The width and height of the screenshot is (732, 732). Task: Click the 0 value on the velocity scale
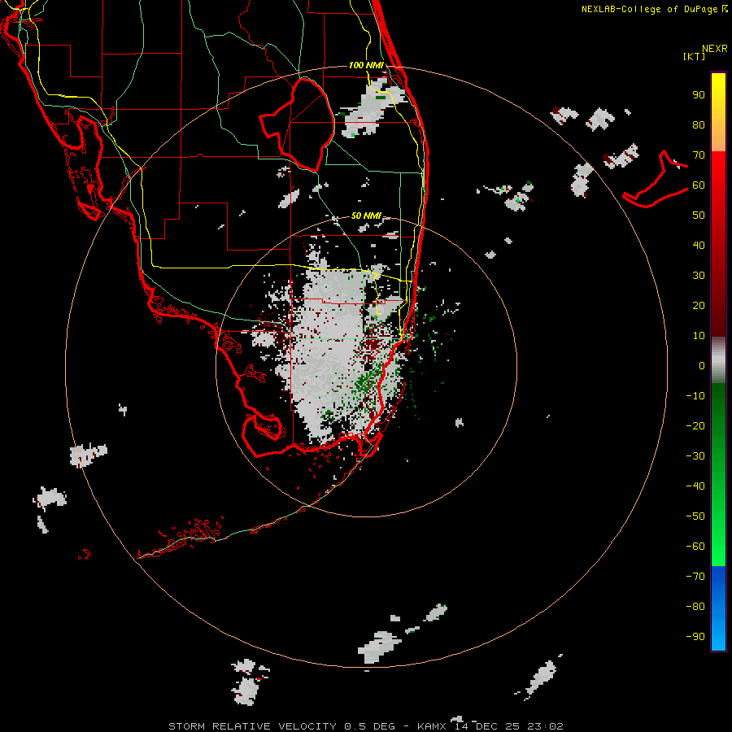click(702, 366)
